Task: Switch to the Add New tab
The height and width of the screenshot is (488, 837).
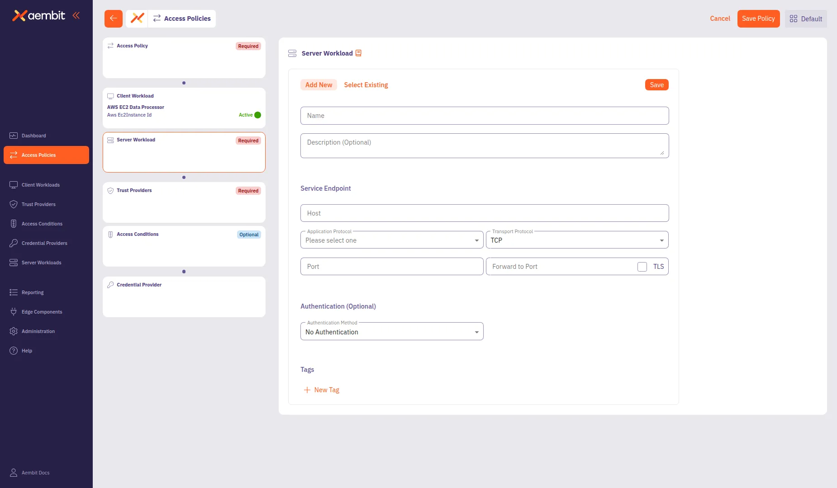Action: click(319, 84)
